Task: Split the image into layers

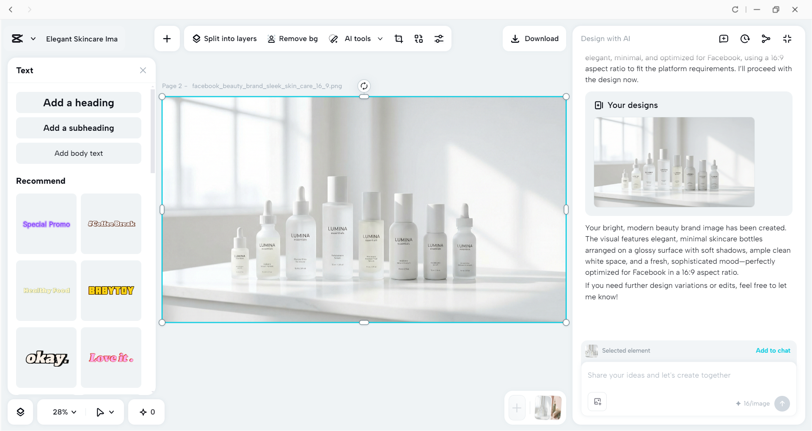Action: click(224, 39)
